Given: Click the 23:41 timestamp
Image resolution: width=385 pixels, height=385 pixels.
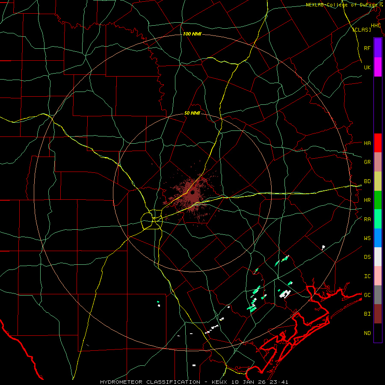Looking at the screenshot, I should tap(280, 382).
